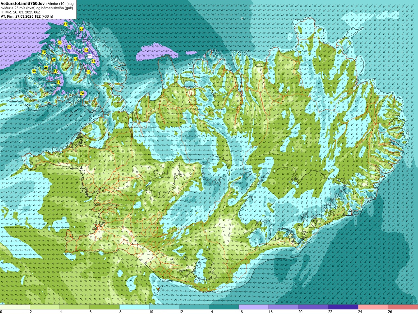The image size is (418, 314).
Task: Click the legend scale value 10
Action: [x=151, y=312]
